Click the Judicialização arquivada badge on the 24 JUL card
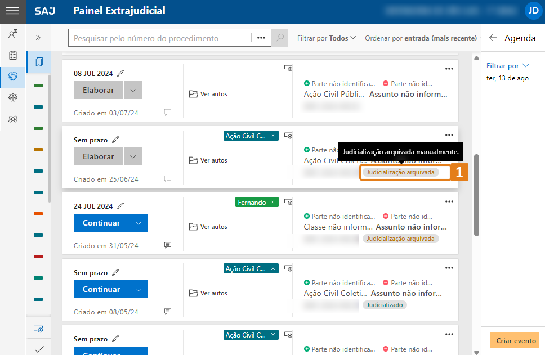Viewport: 545px width, 355px height. coord(400,239)
